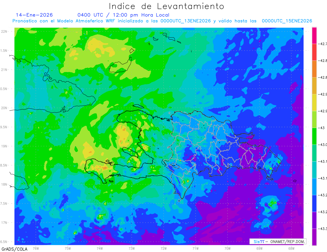Click the title "Indice de Levantamiento"
The height and width of the screenshot is (252, 327).
166,6
